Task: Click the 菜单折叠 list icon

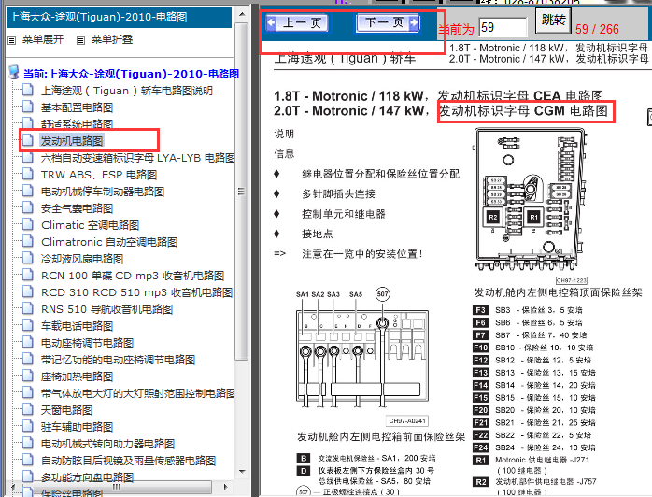Action: (80, 40)
